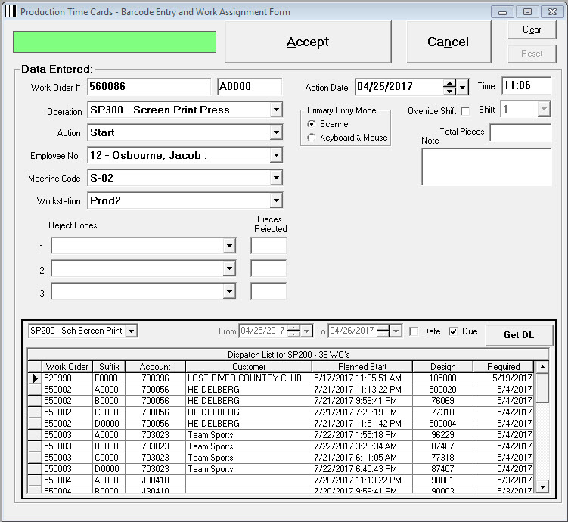Select Keyboard & Mouse entry mode

311,138
